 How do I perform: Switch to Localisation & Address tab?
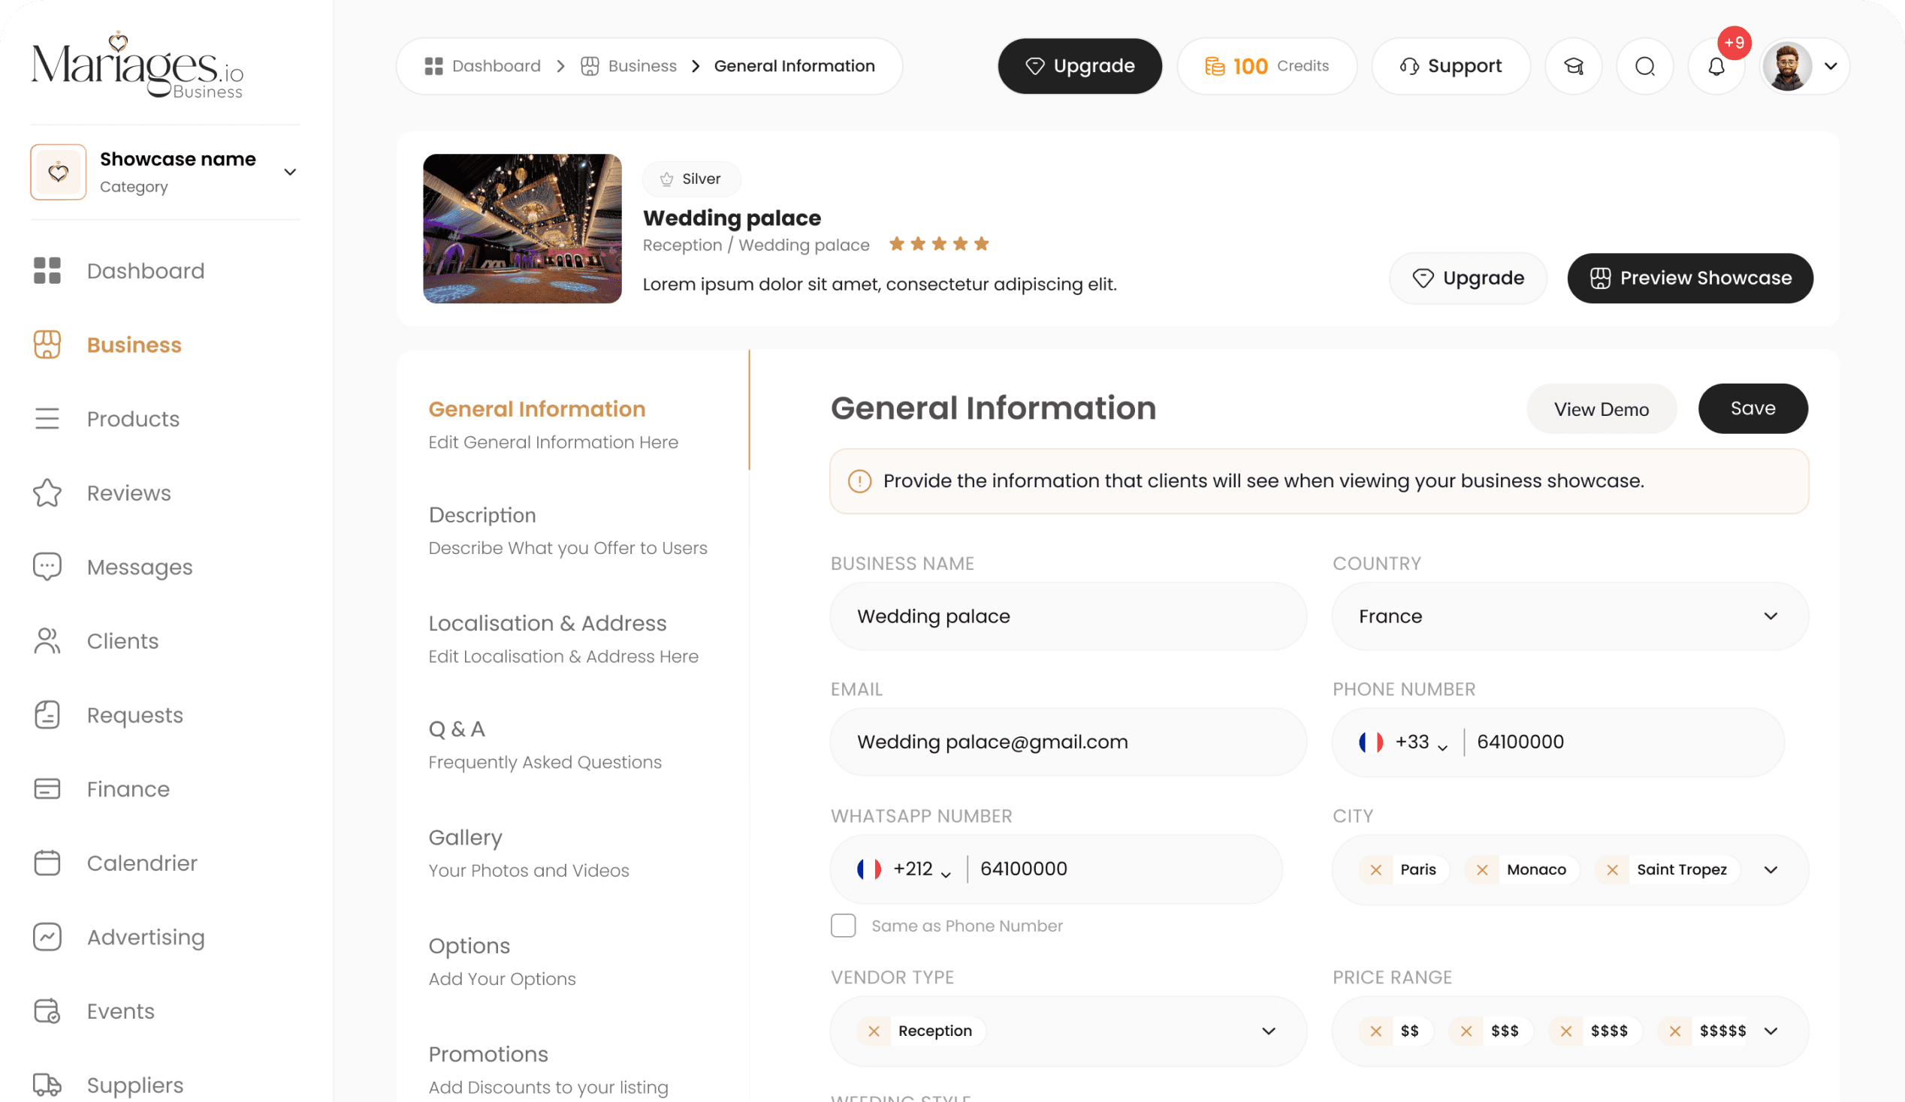point(548,624)
